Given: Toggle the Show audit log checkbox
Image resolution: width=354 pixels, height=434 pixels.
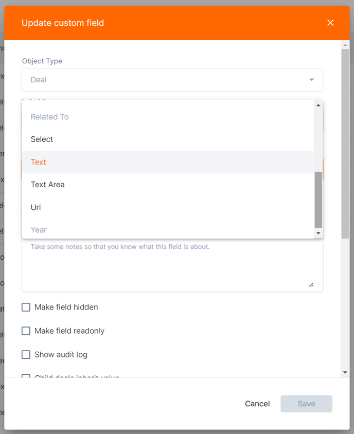Looking at the screenshot, I should (x=26, y=355).
